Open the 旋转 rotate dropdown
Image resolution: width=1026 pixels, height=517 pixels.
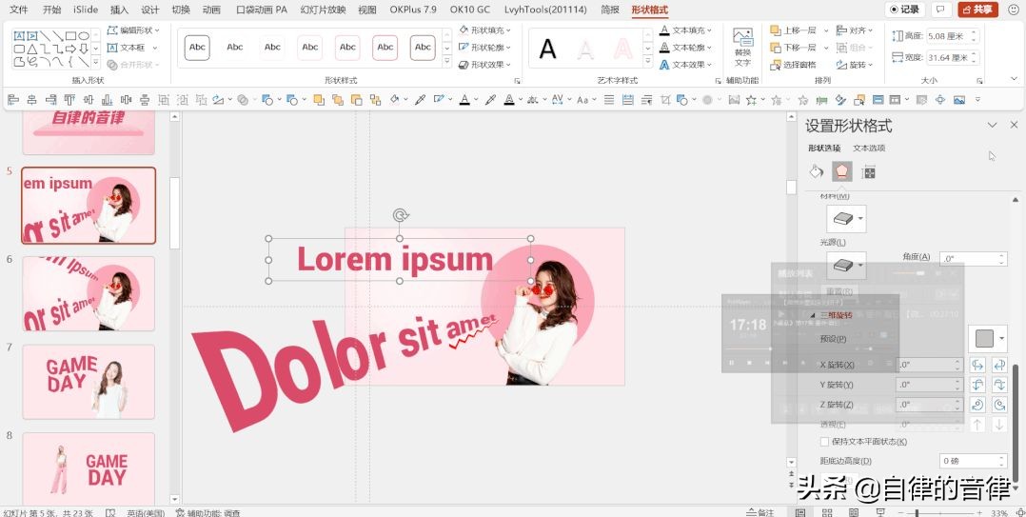(x=856, y=65)
